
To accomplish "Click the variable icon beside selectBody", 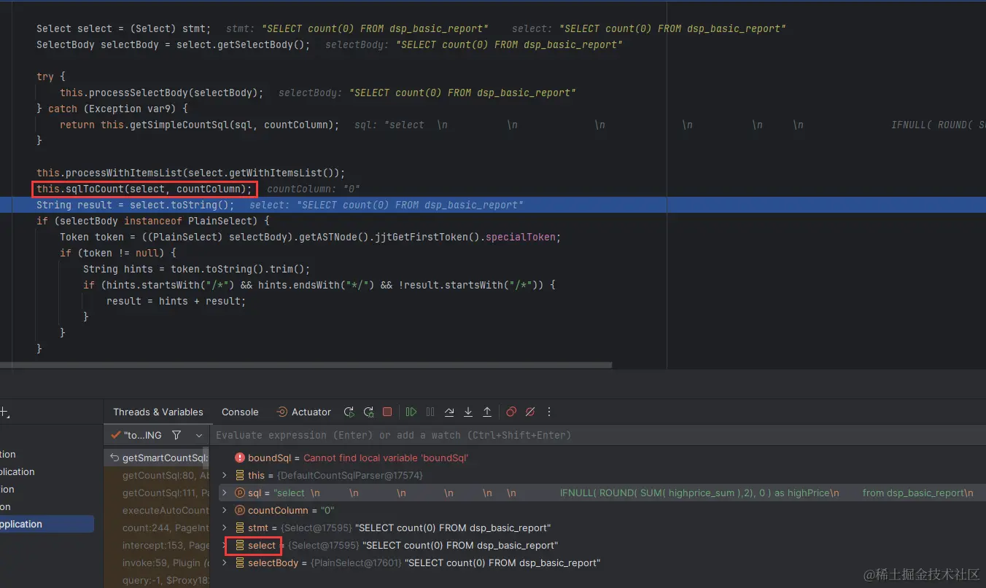I will [x=239, y=562].
